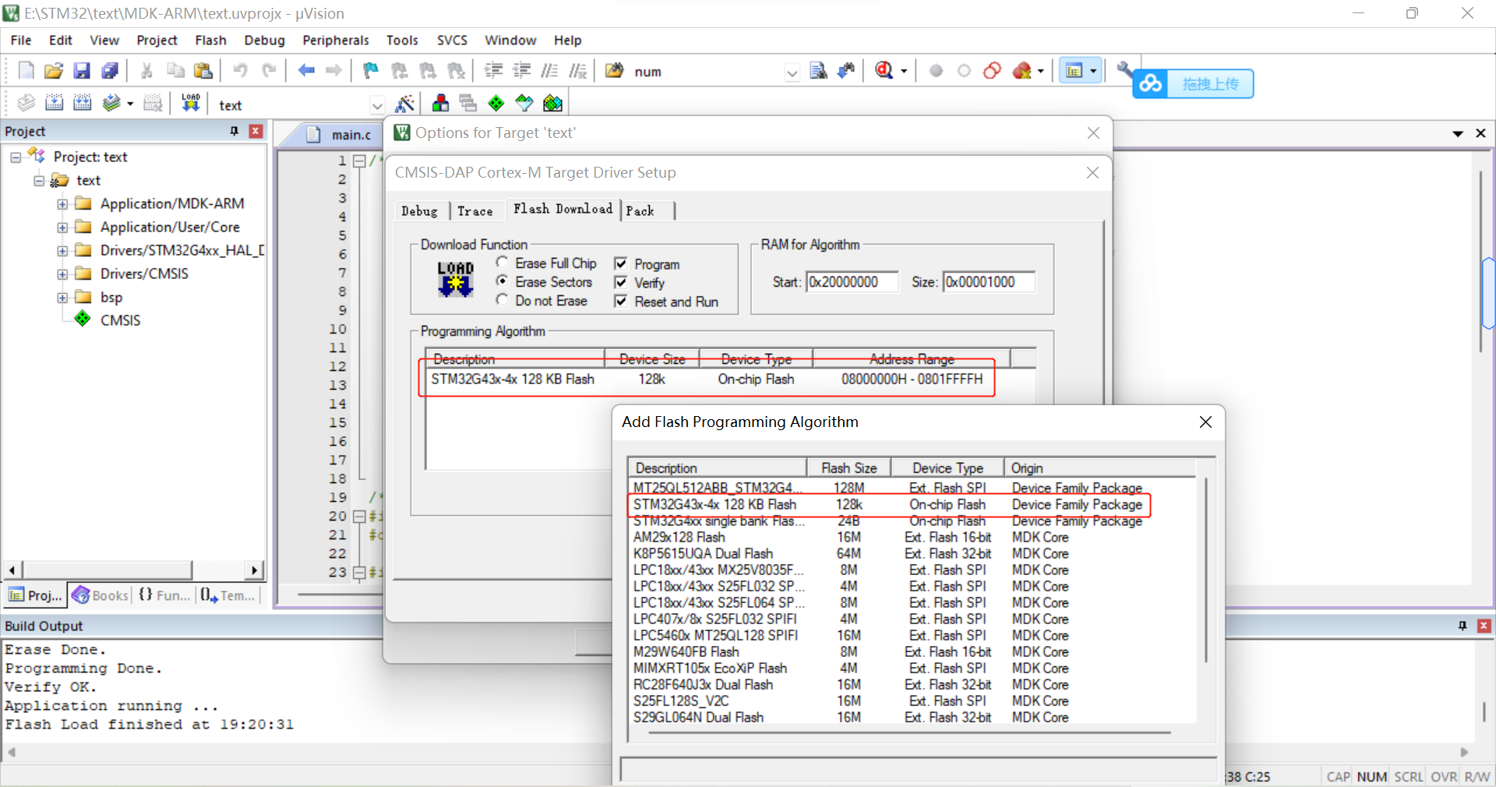Toggle the Reset and Run checkbox
1496x787 pixels.
tap(621, 301)
